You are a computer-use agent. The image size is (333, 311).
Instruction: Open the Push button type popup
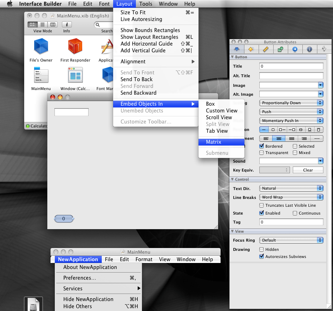(x=291, y=112)
